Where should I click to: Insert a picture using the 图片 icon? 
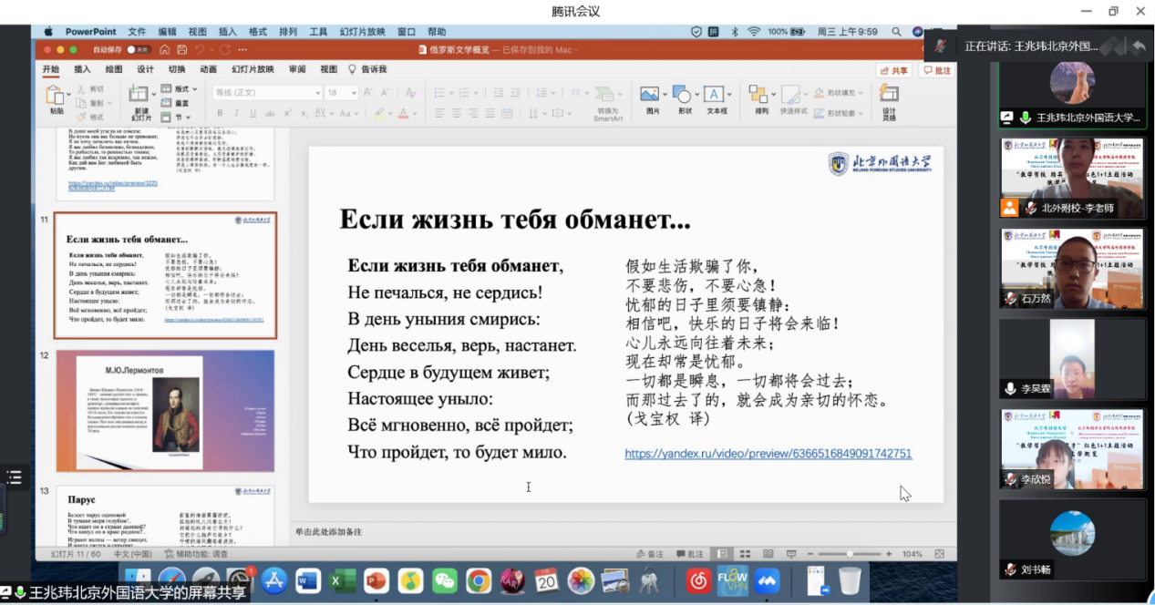pos(652,95)
